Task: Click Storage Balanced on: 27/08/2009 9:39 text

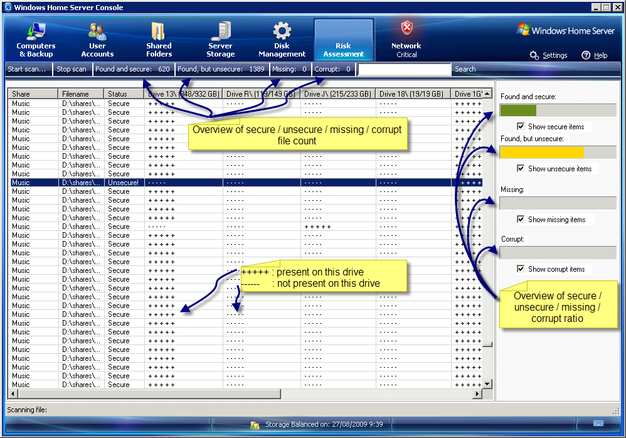Action: pyautogui.click(x=324, y=424)
